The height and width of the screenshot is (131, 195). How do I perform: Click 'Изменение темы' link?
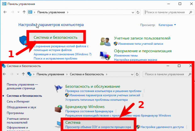pyautogui.click(x=126, y=55)
